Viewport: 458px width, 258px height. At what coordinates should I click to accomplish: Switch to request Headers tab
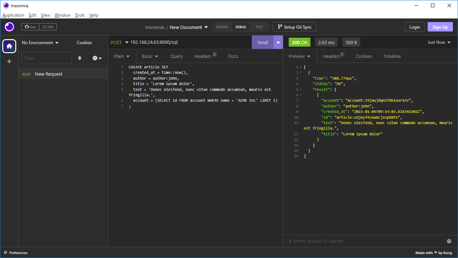(205, 56)
